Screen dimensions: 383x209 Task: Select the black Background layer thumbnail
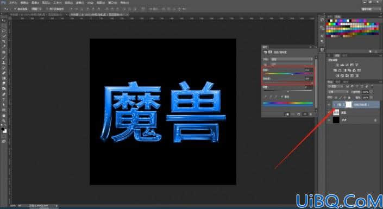pyautogui.click(x=336, y=120)
